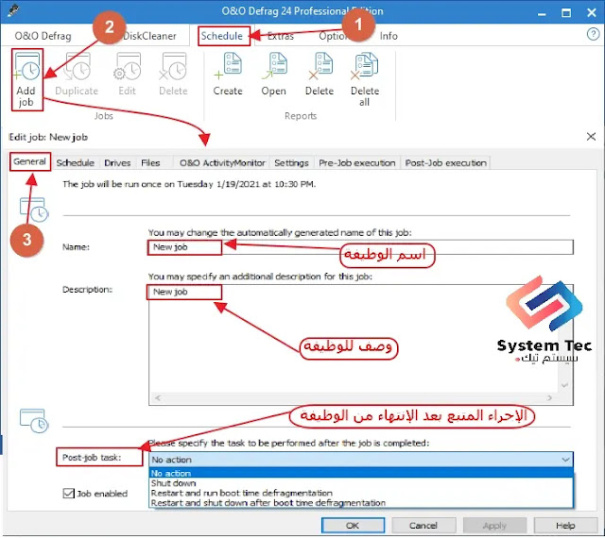The width and height of the screenshot is (605, 538).
Task: Select the No action option in list
Action: click(x=361, y=473)
